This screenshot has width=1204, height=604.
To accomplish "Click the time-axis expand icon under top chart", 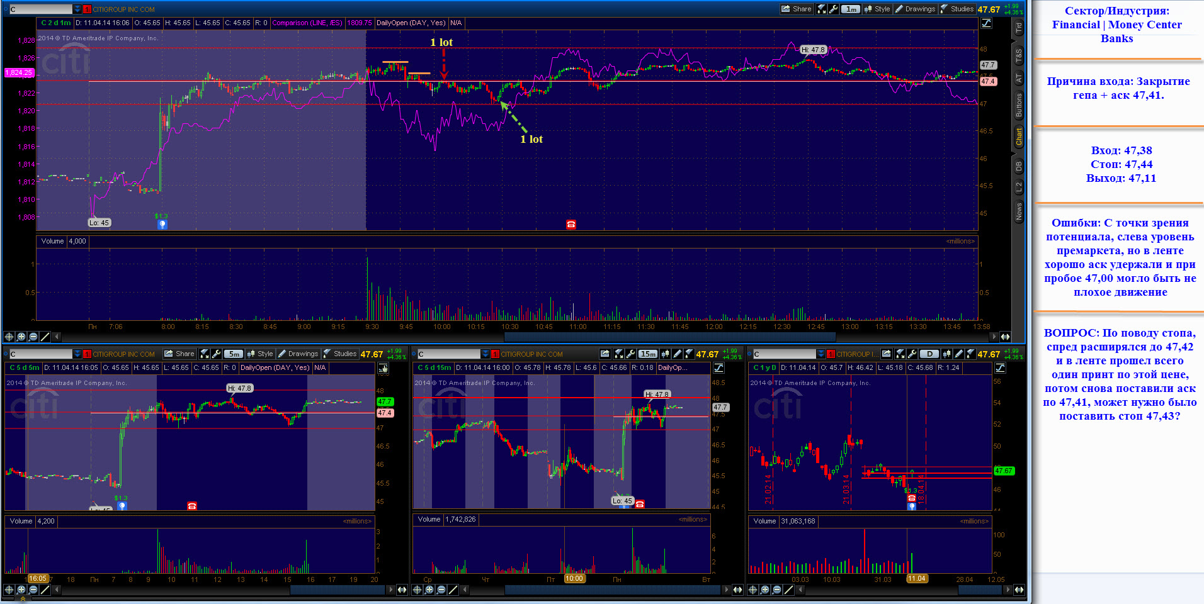I will pos(1005,337).
